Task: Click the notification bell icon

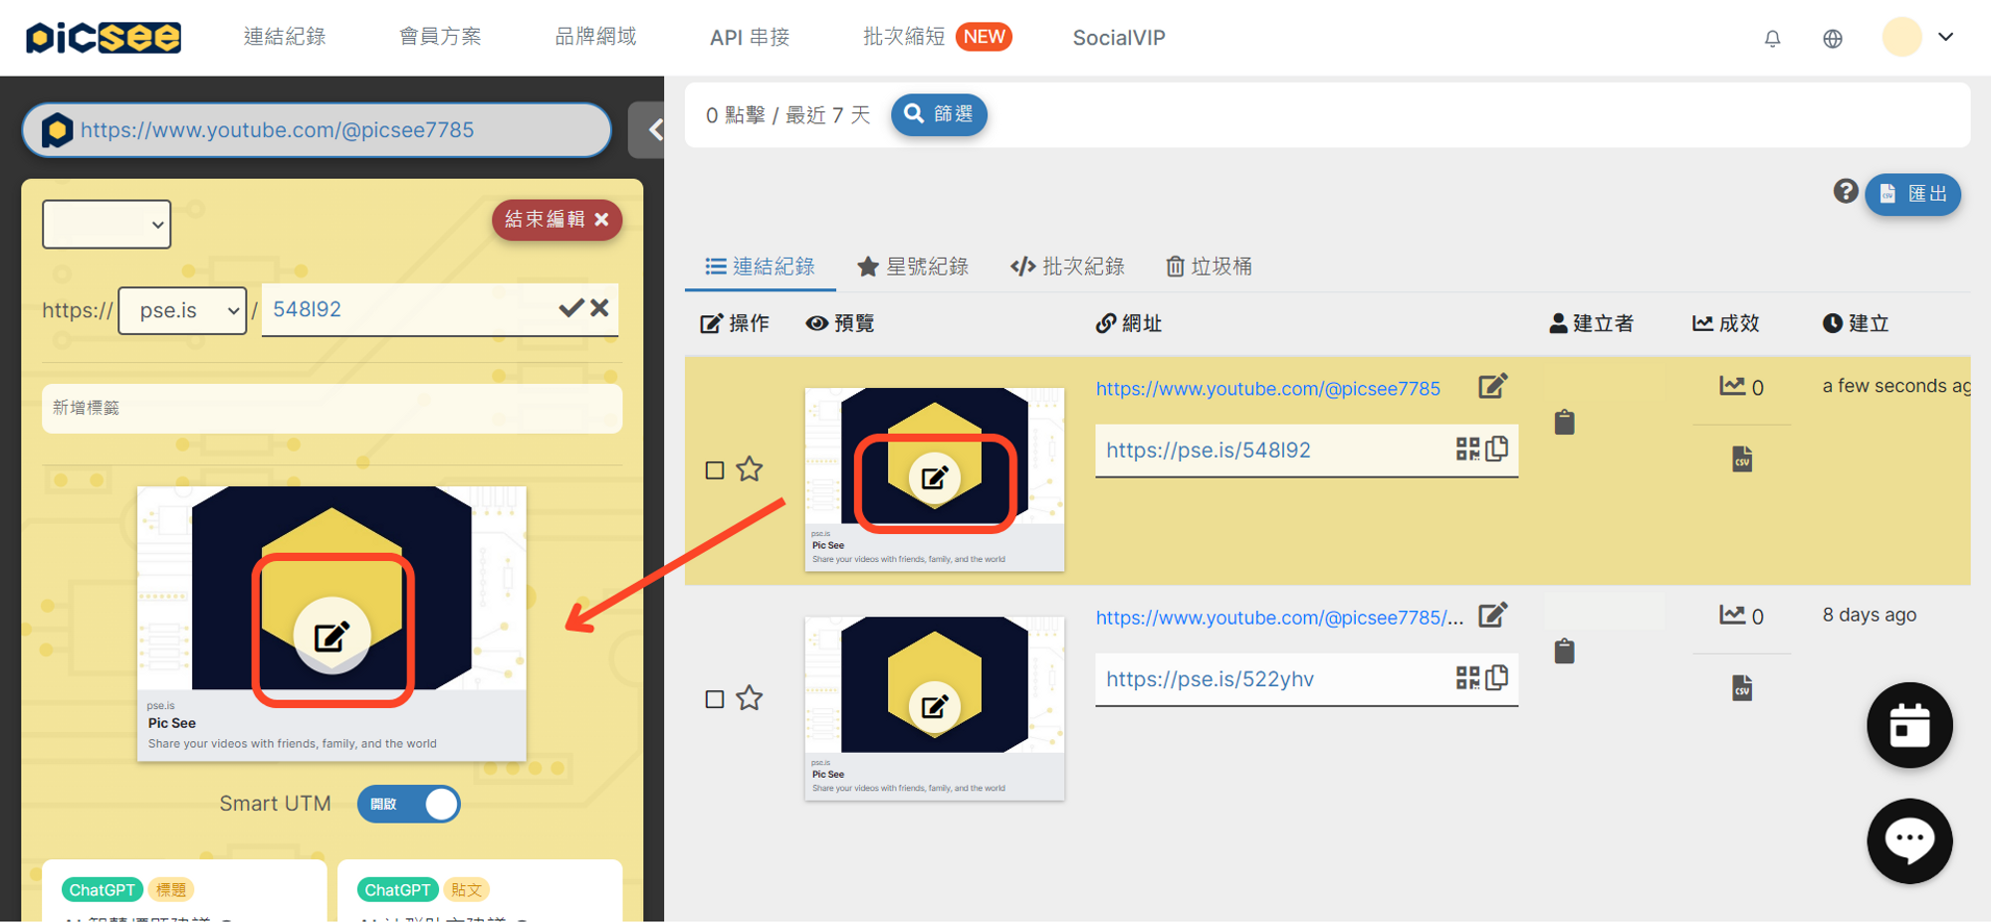Action: 1772,39
